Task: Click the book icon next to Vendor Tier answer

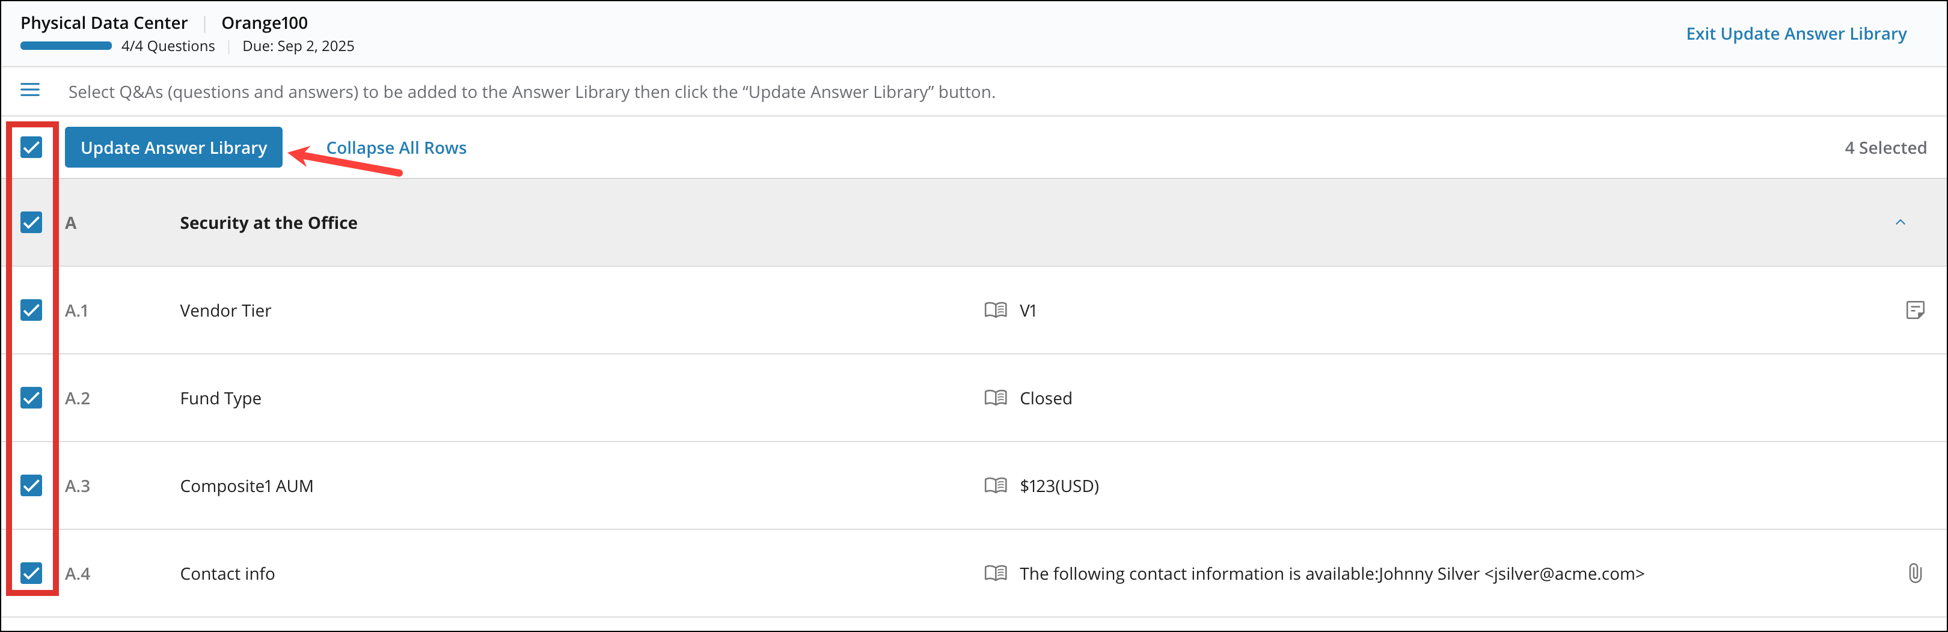Action: click(996, 310)
